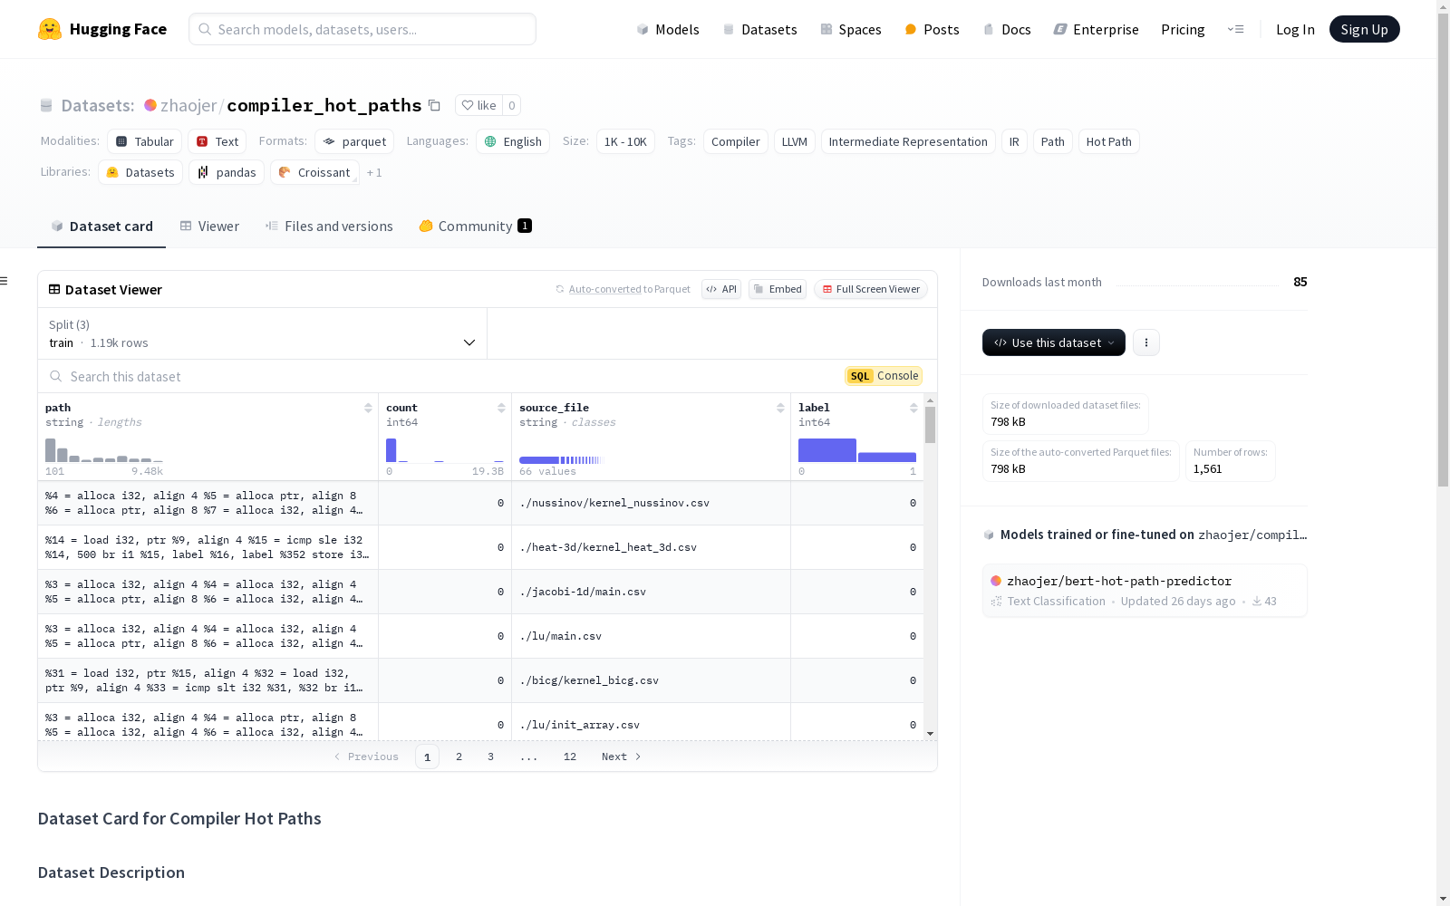Select the ./jacobi-1d/main.csv cell

pyautogui.click(x=652, y=592)
